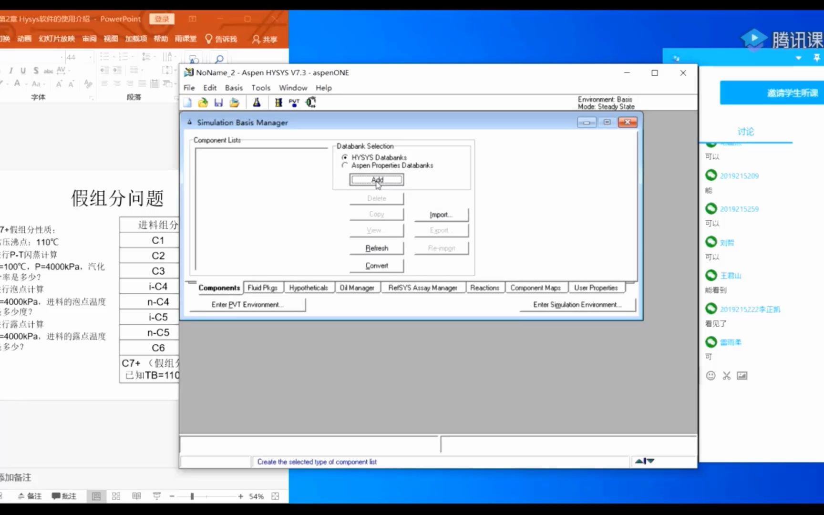Click the Convert button
The image size is (824, 515).
[x=377, y=266]
